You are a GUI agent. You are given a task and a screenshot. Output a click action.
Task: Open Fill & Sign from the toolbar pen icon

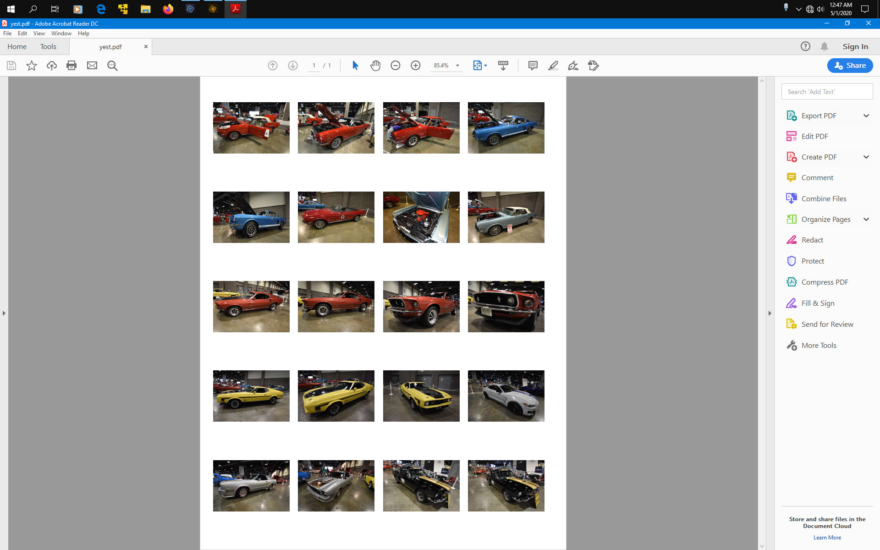(573, 66)
